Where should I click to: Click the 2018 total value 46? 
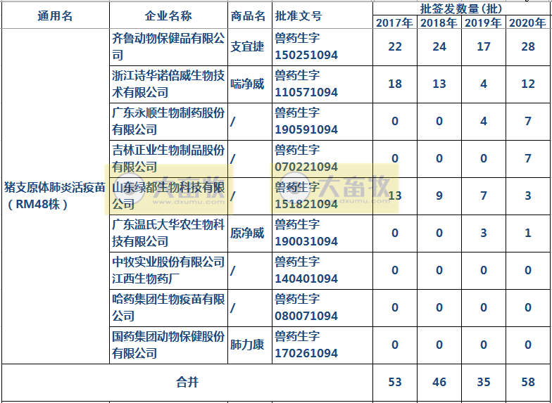click(x=439, y=383)
